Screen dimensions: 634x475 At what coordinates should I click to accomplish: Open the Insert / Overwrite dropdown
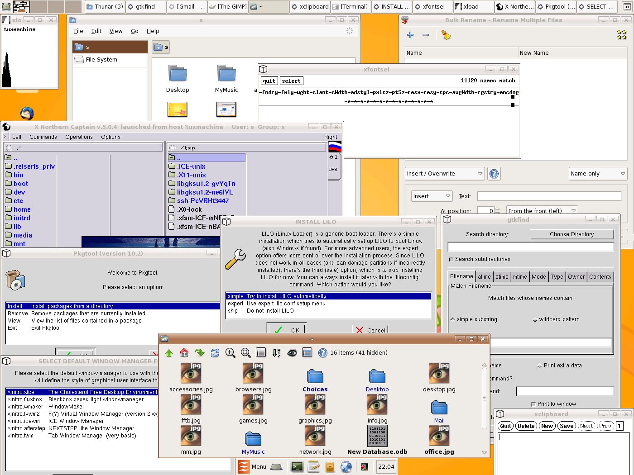[x=445, y=174]
